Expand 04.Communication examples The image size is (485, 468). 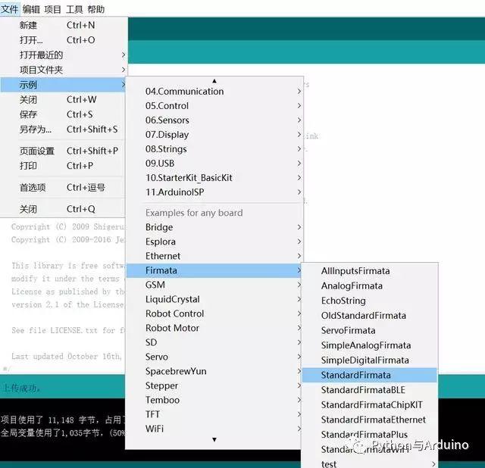click(x=214, y=91)
